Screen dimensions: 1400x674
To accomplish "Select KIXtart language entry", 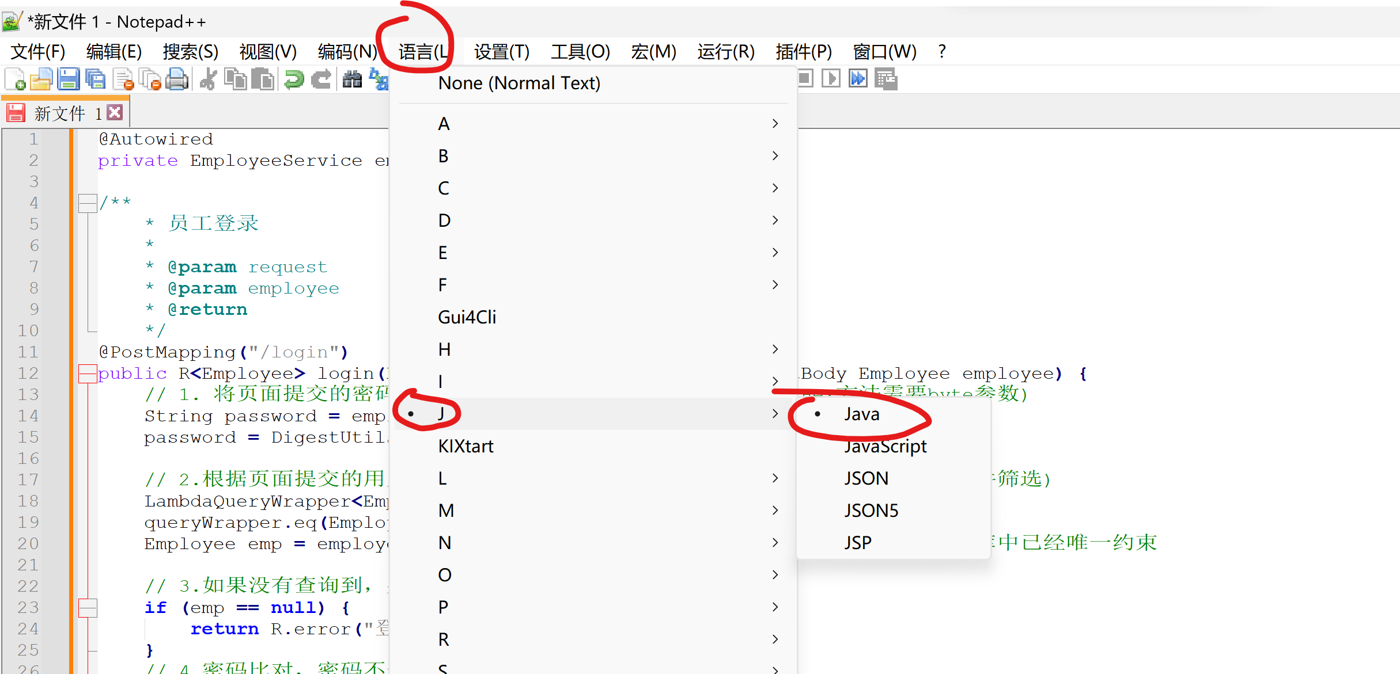I will pos(466,446).
